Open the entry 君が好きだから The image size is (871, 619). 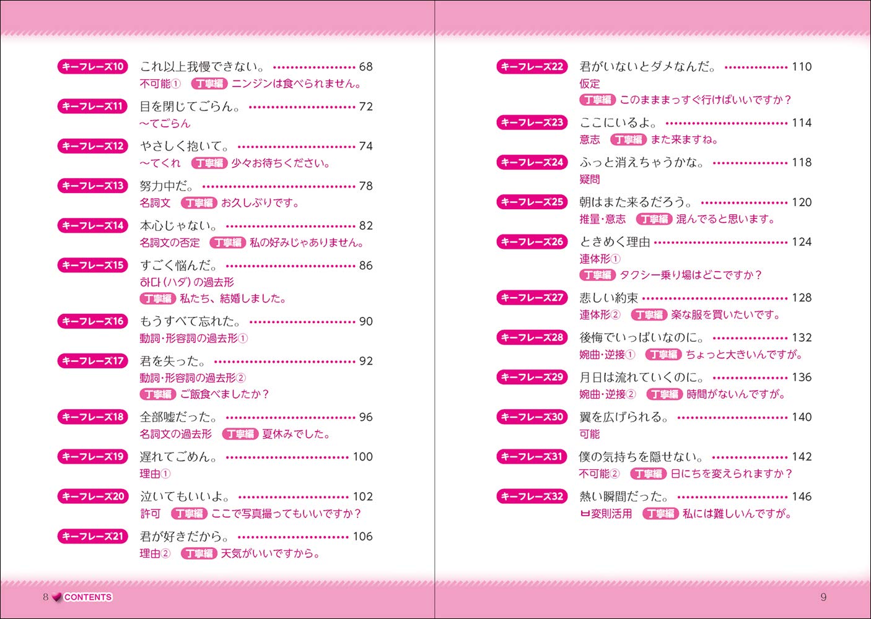tap(185, 536)
